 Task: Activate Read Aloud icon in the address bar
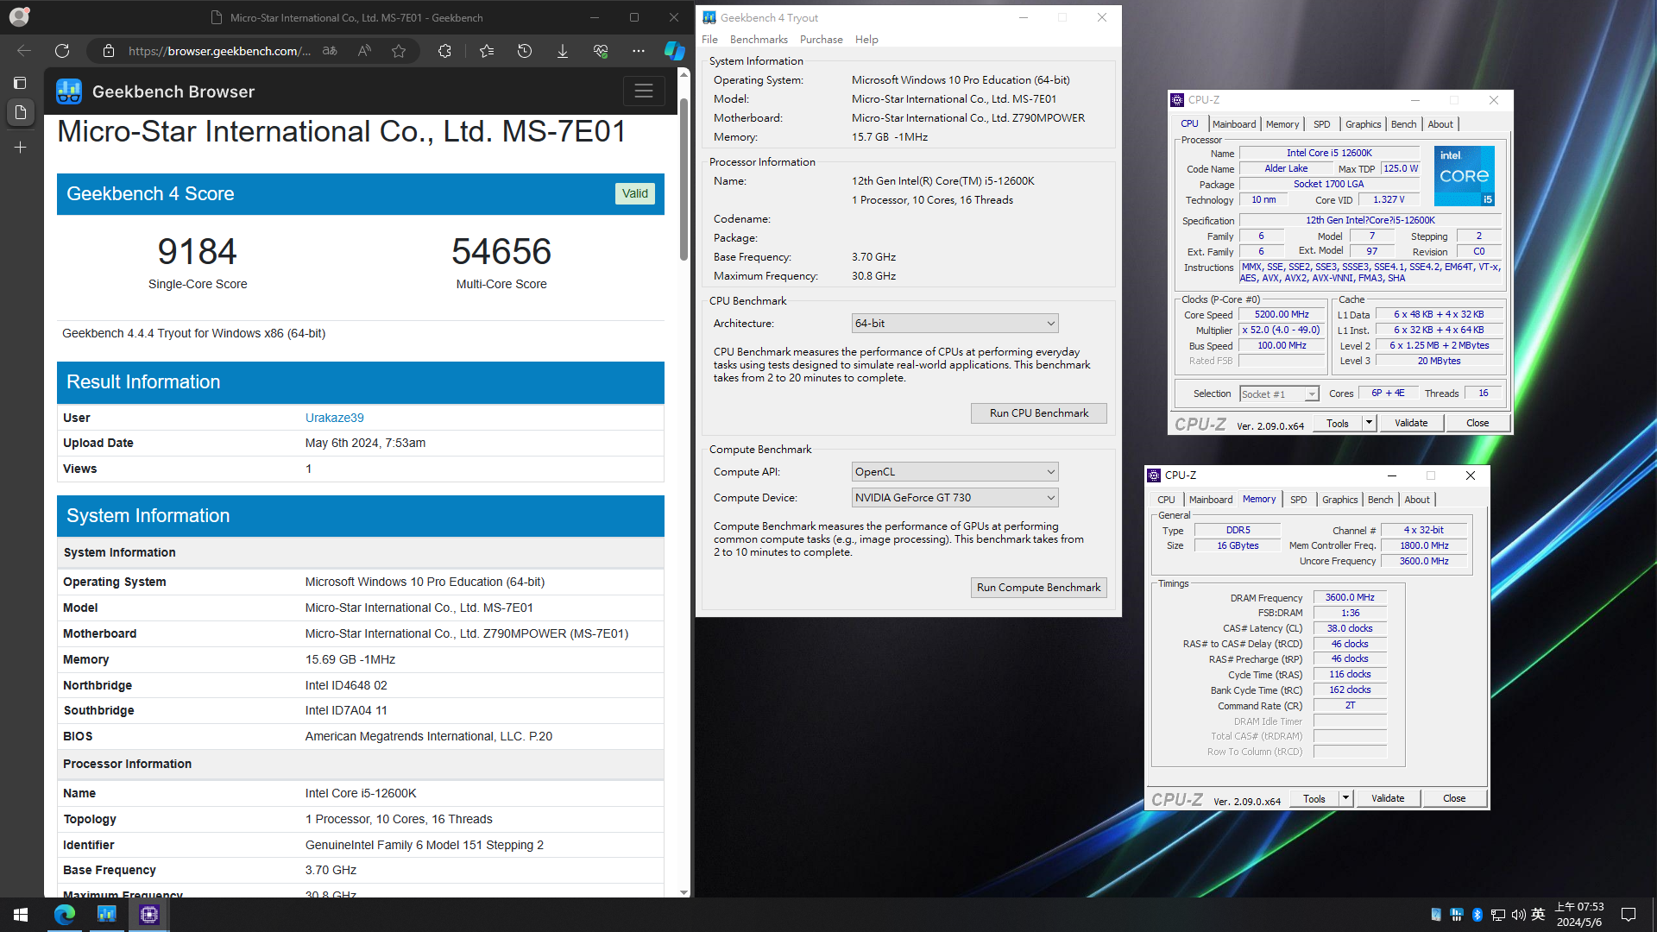[364, 51]
